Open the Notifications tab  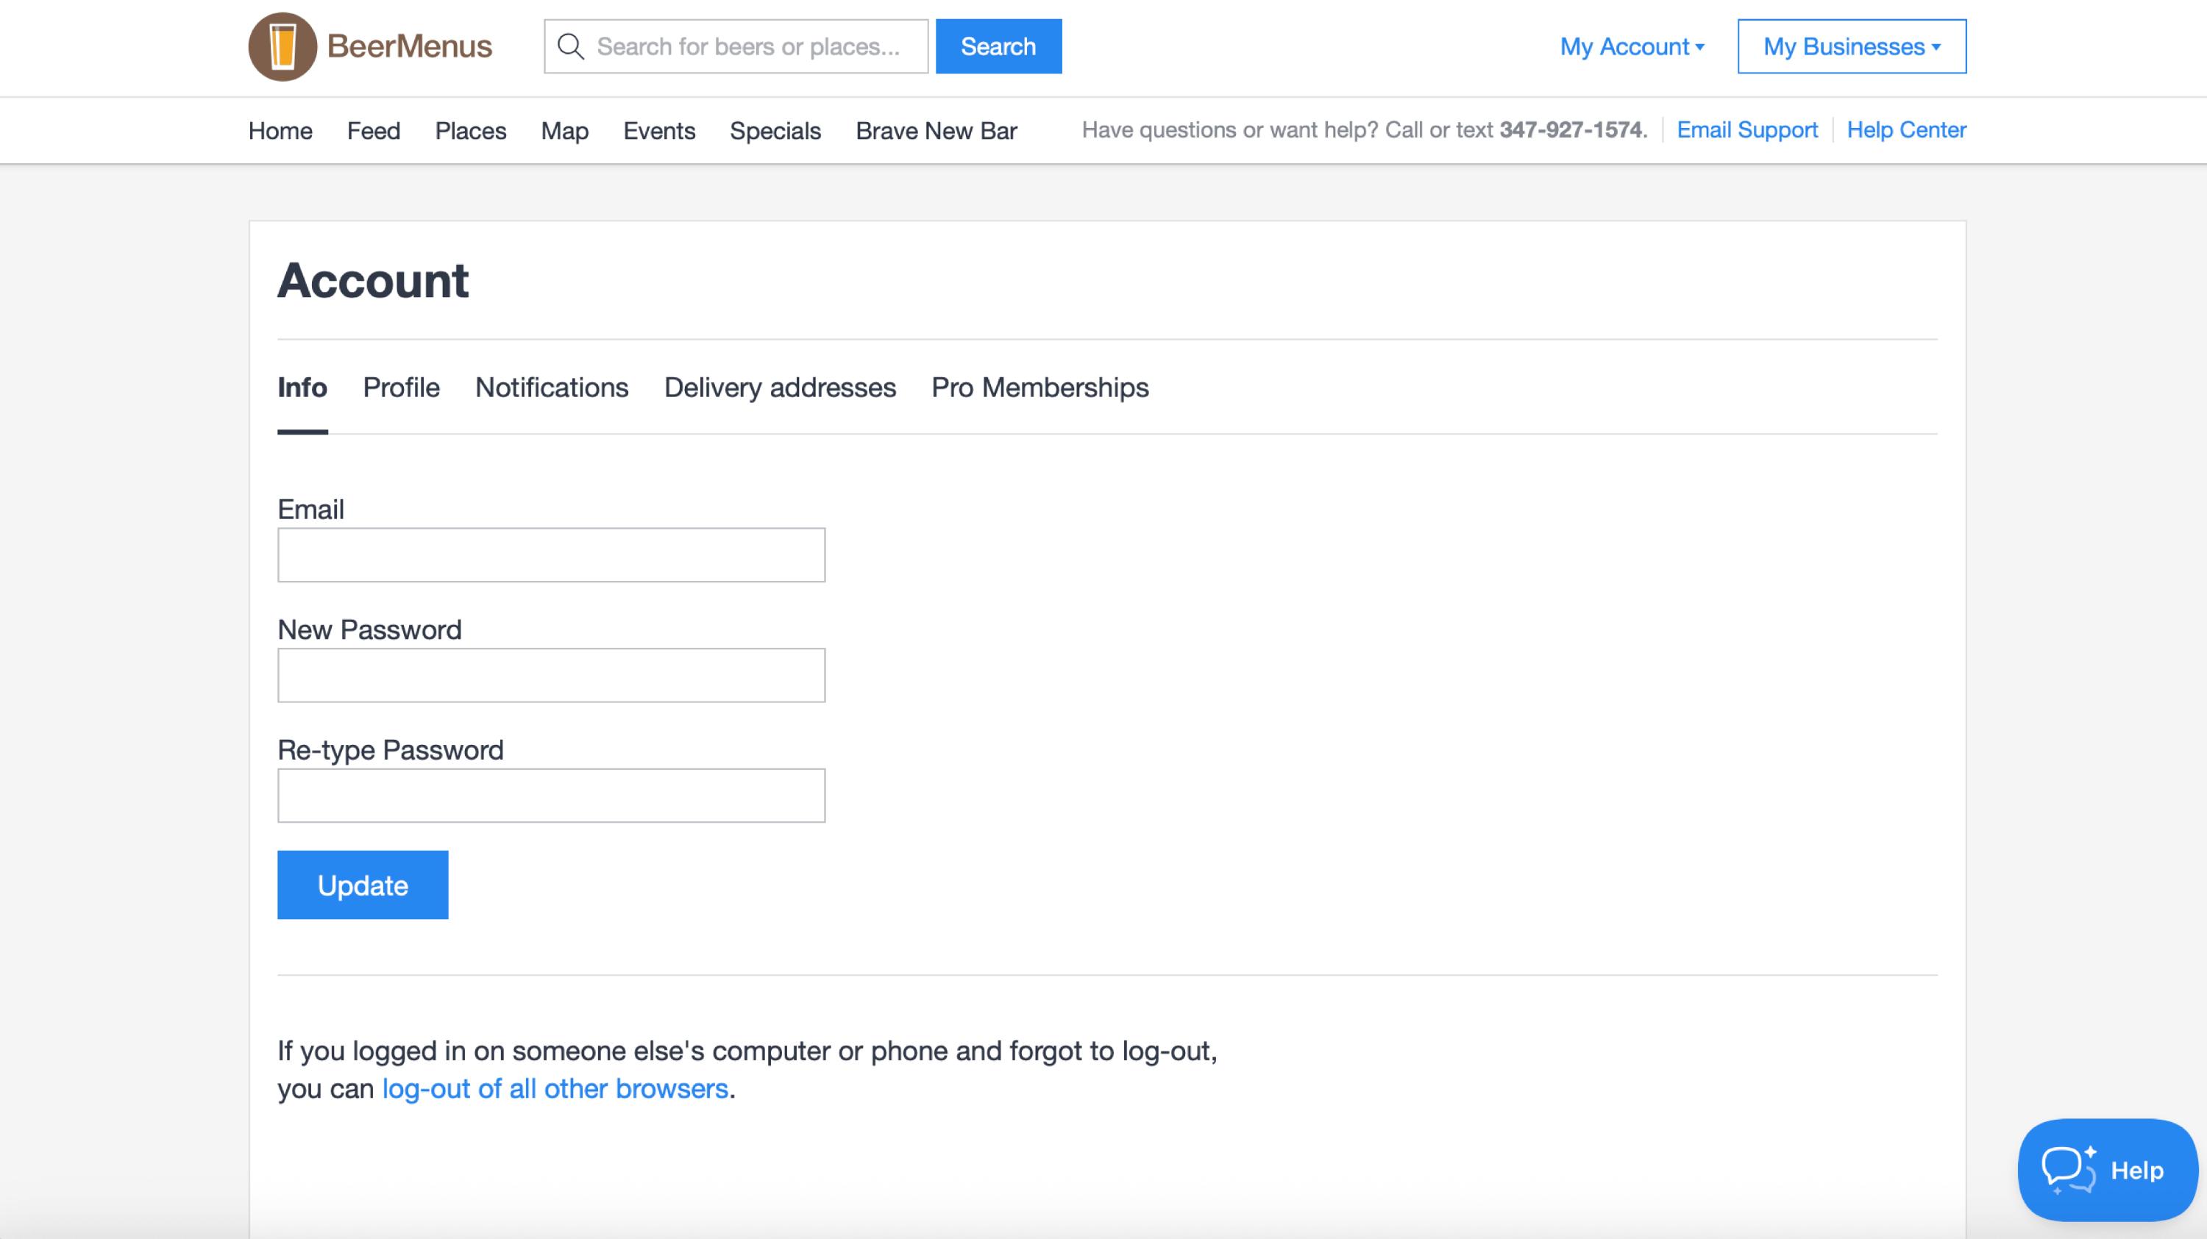(x=552, y=388)
